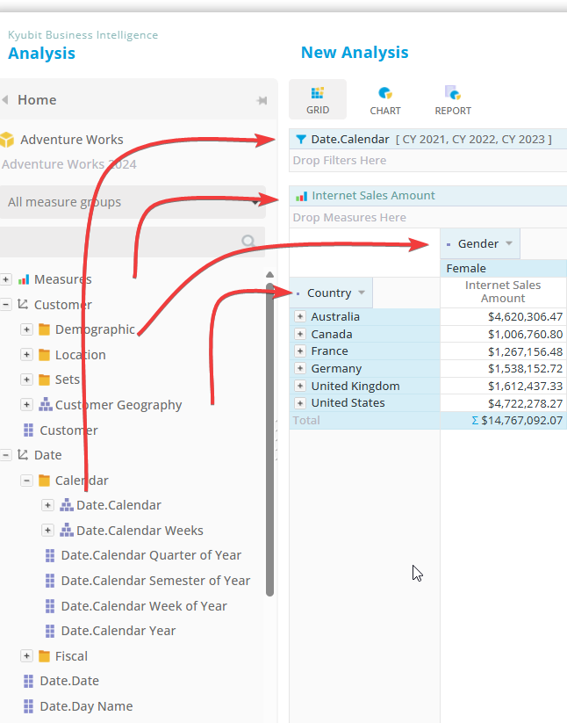This screenshot has width=567, height=723.
Task: Click the Date.Calendar filter funnel icon
Action: coord(301,140)
